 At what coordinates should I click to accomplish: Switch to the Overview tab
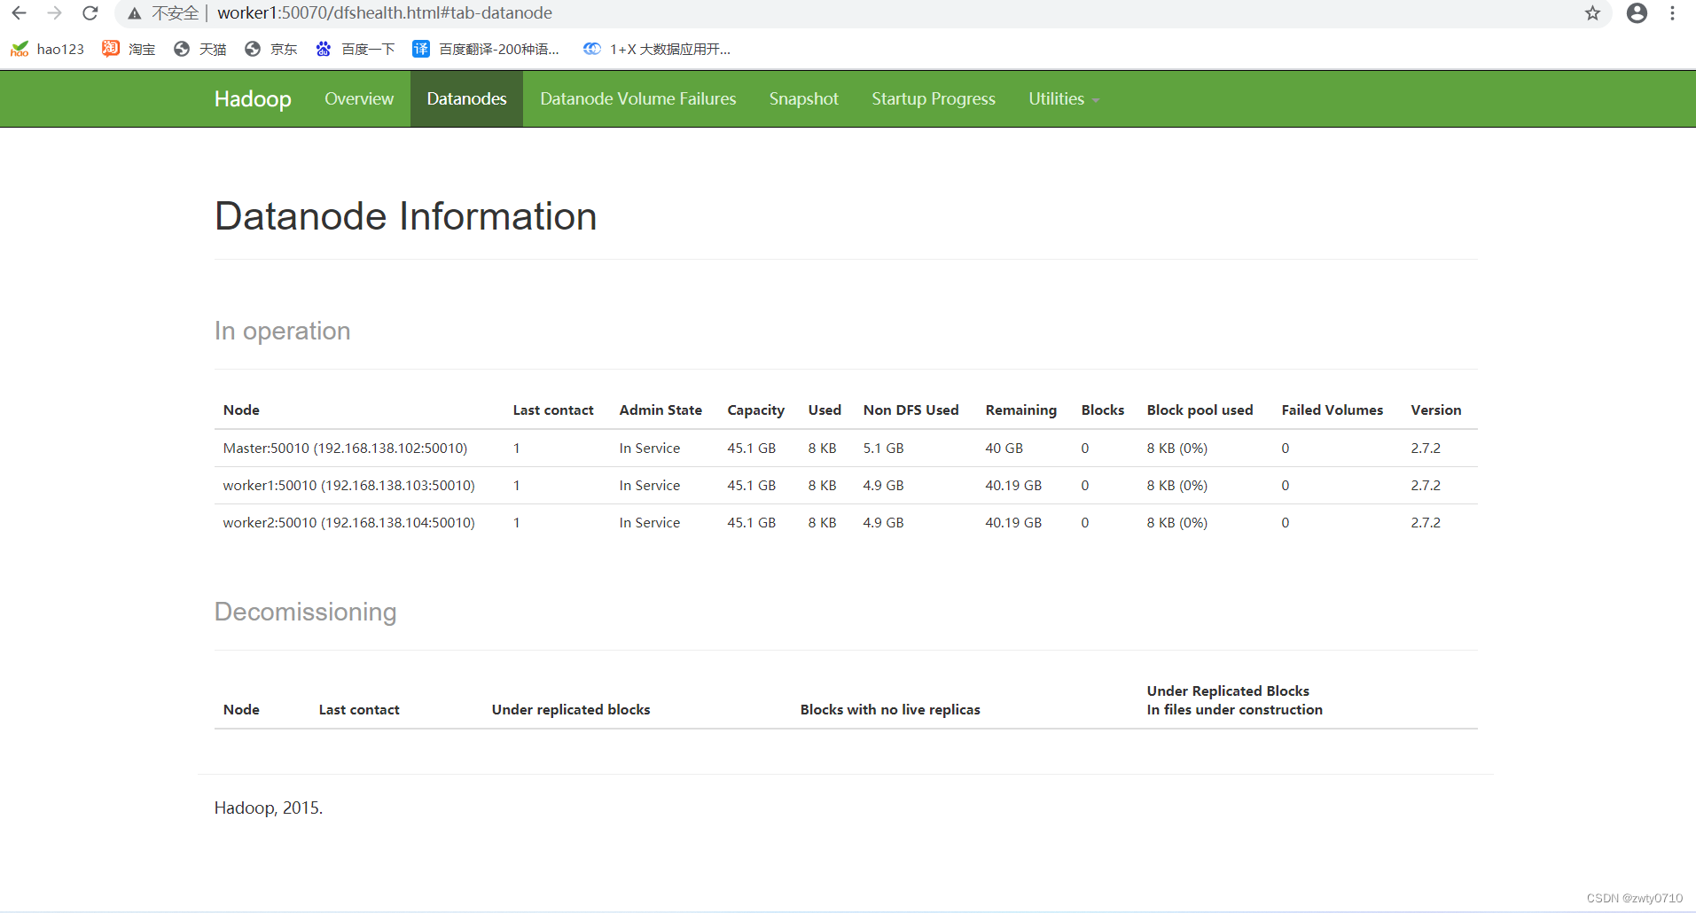(x=358, y=98)
